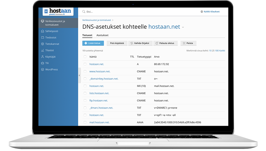Tick the checkbox for the hostaan.net SPF TXT record
Screen dimensions: 266x151
(85, 115)
